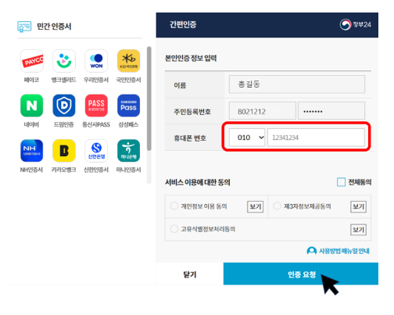Click the 휴대폰 번호 field label
This screenshot has height=315, width=394.
[x=190, y=138]
